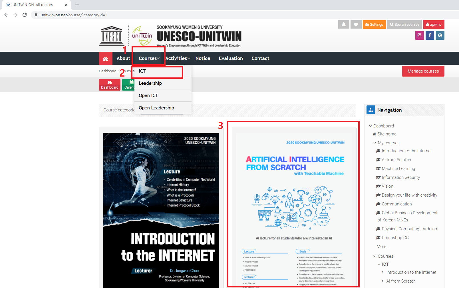The image size is (459, 288).
Task: Click the red Dashboard shortcut button
Action: (x=110, y=85)
